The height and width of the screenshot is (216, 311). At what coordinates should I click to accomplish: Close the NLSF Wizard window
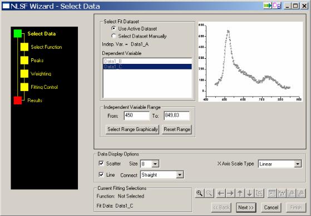click(x=304, y=6)
